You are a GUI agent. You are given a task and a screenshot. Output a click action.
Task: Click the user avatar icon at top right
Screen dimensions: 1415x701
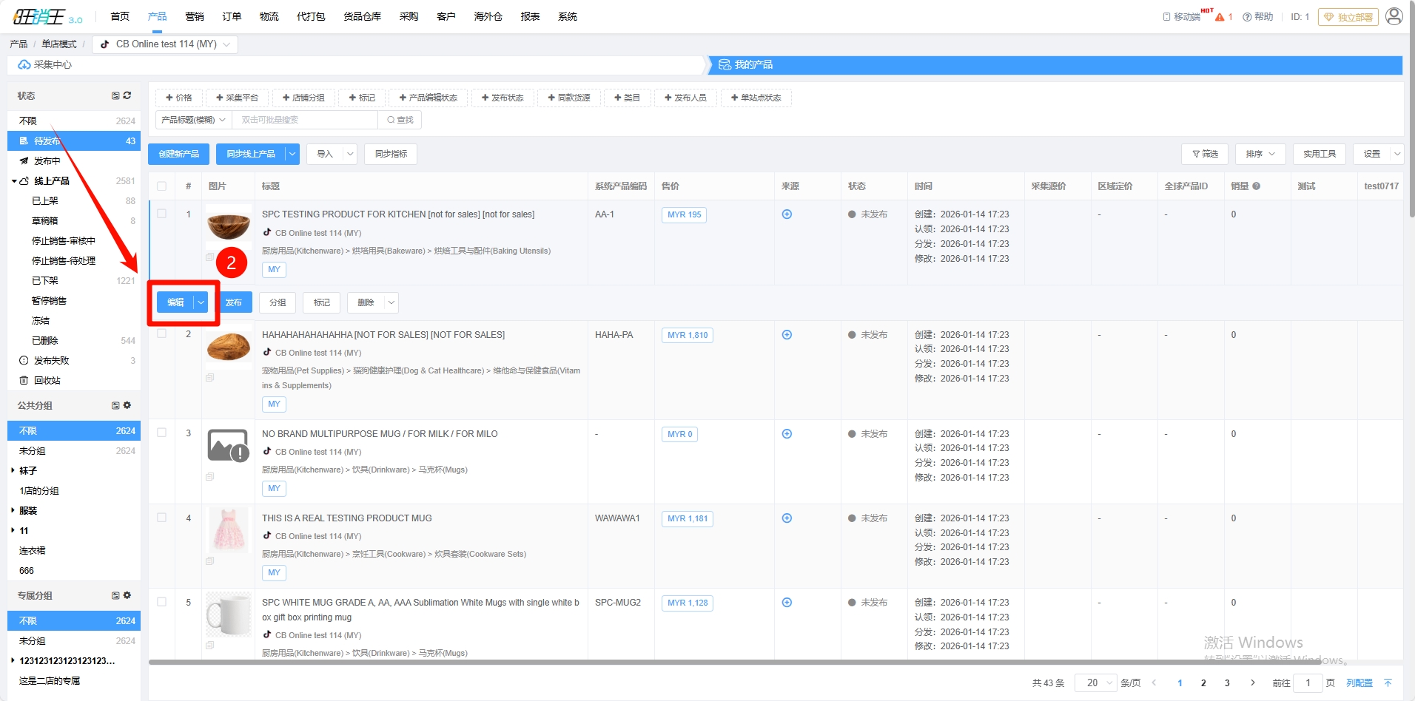1394,16
